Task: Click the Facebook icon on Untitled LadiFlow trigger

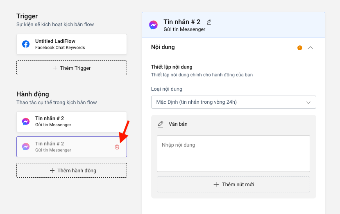Action: pos(26,44)
